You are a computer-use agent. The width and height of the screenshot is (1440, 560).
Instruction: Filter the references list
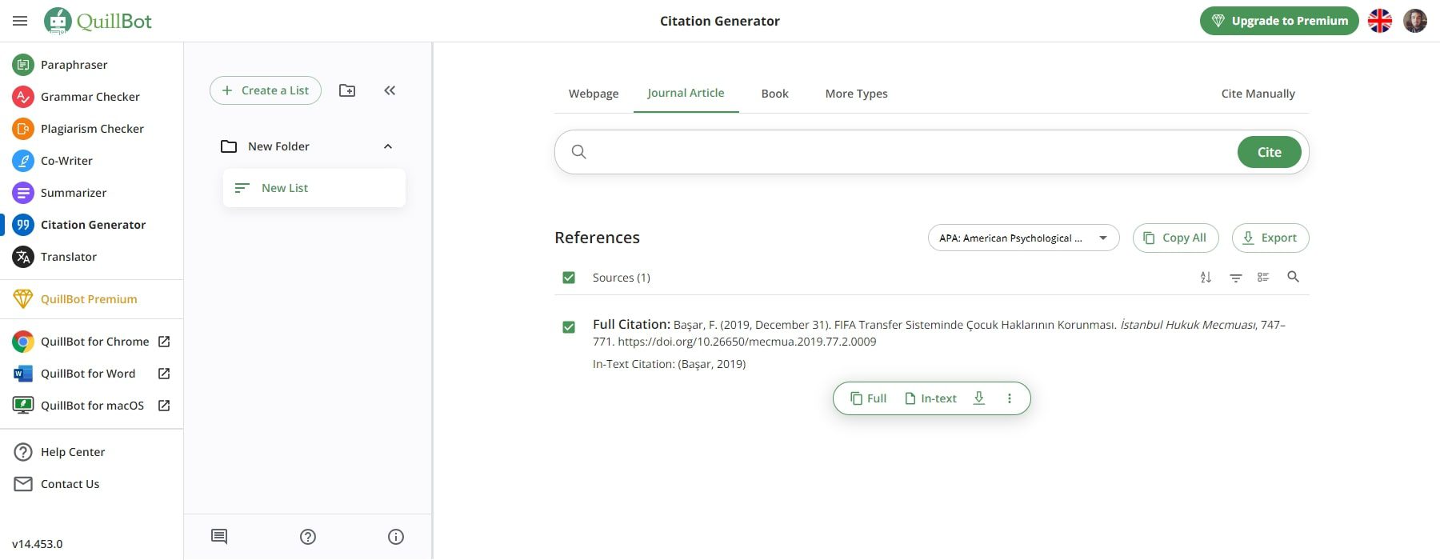coord(1235,277)
